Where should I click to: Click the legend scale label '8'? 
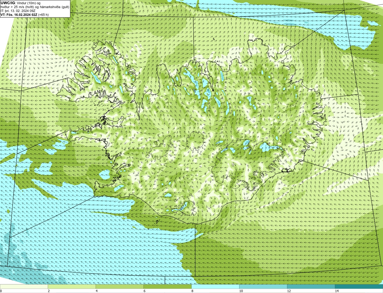coord(192,291)
